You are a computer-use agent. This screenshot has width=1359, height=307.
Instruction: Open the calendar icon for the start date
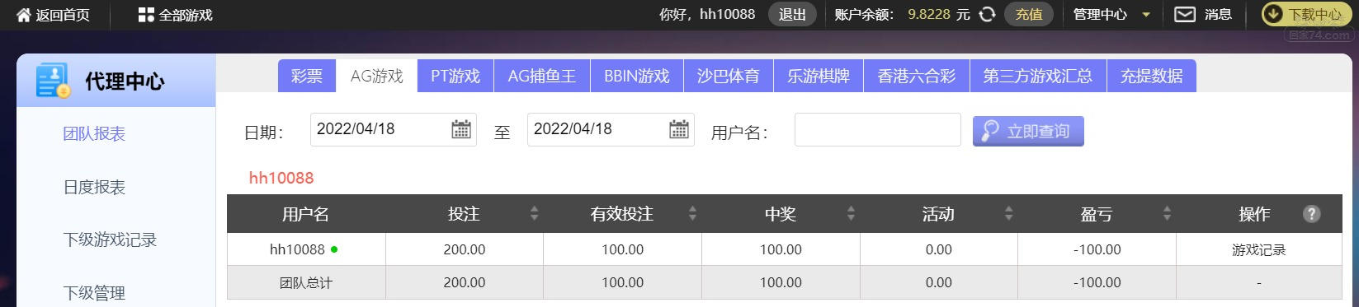click(x=461, y=129)
